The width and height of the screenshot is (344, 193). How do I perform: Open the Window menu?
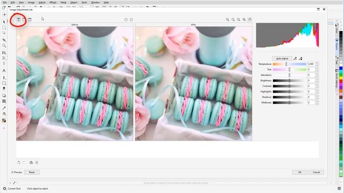coord(95,2)
